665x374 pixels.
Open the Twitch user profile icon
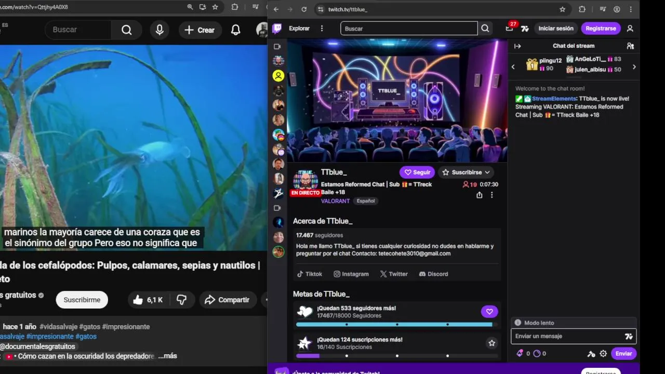[630, 29]
